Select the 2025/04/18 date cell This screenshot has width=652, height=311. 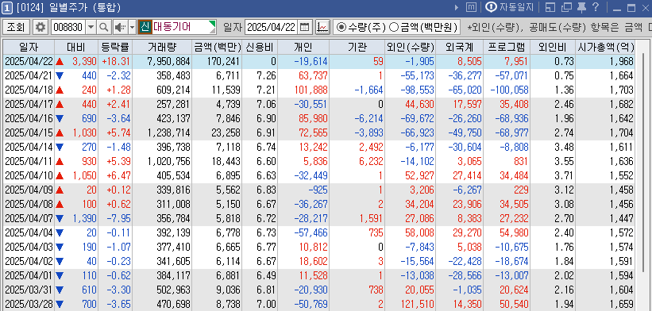29,90
